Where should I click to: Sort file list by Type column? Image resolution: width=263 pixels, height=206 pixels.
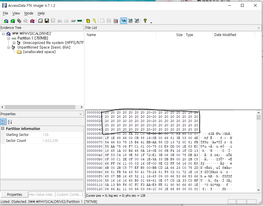pos(198,35)
